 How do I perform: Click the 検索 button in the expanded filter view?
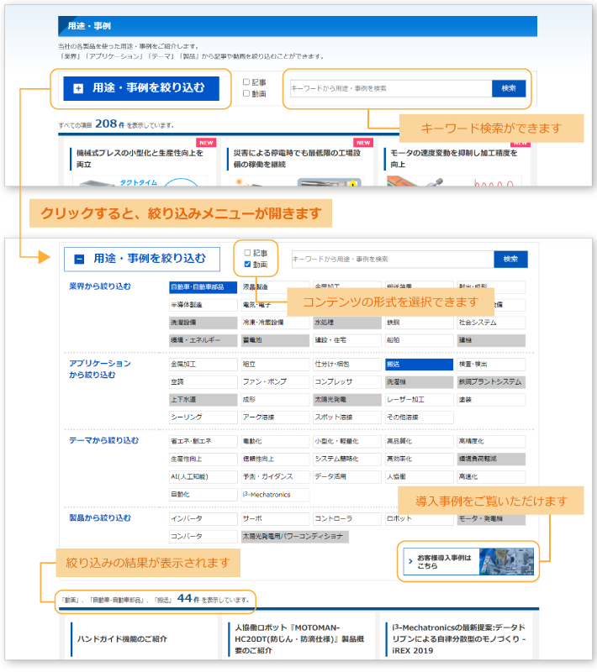pyautogui.click(x=510, y=260)
